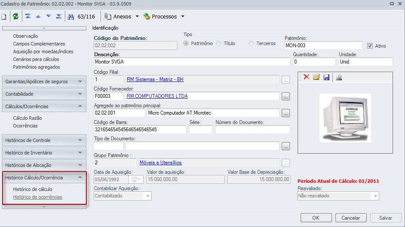Open the Reavaliado combo box
Viewport: 405px width, 227px height.
point(338,196)
